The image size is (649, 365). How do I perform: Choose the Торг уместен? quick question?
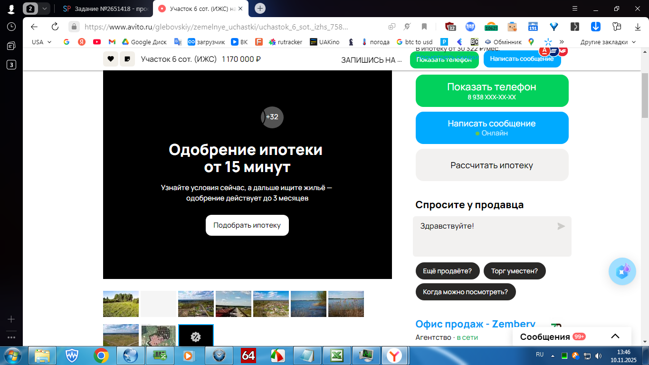click(x=515, y=271)
